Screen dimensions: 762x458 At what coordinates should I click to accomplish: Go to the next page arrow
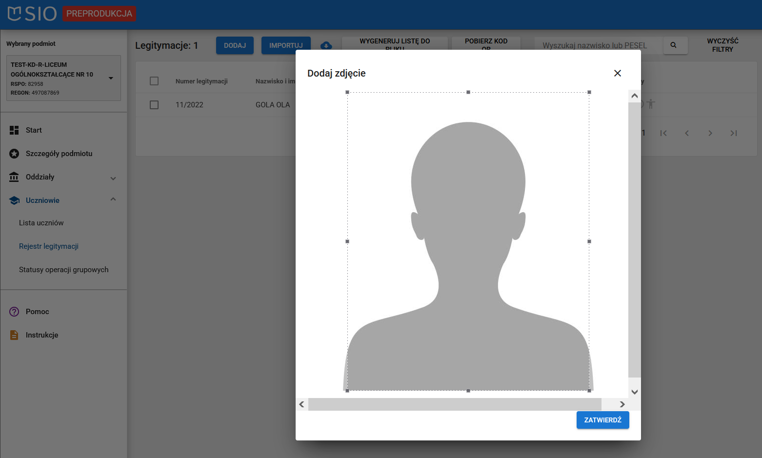pos(710,133)
